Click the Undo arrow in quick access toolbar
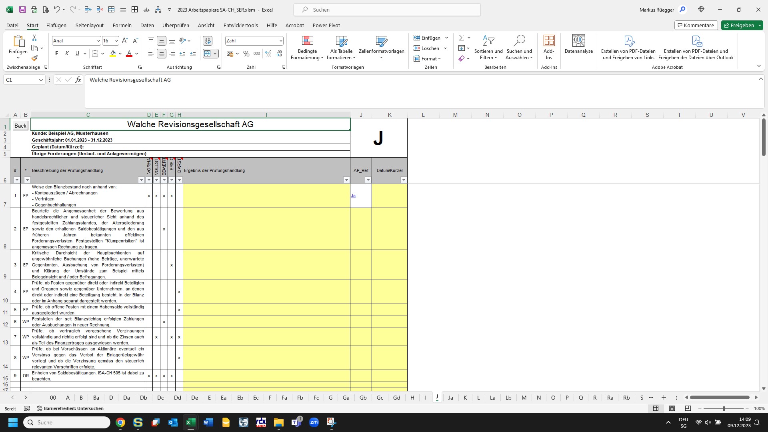This screenshot has width=768, height=432. tap(57, 10)
